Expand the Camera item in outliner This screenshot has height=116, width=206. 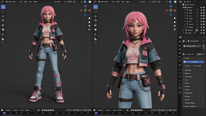[x=184, y=30]
